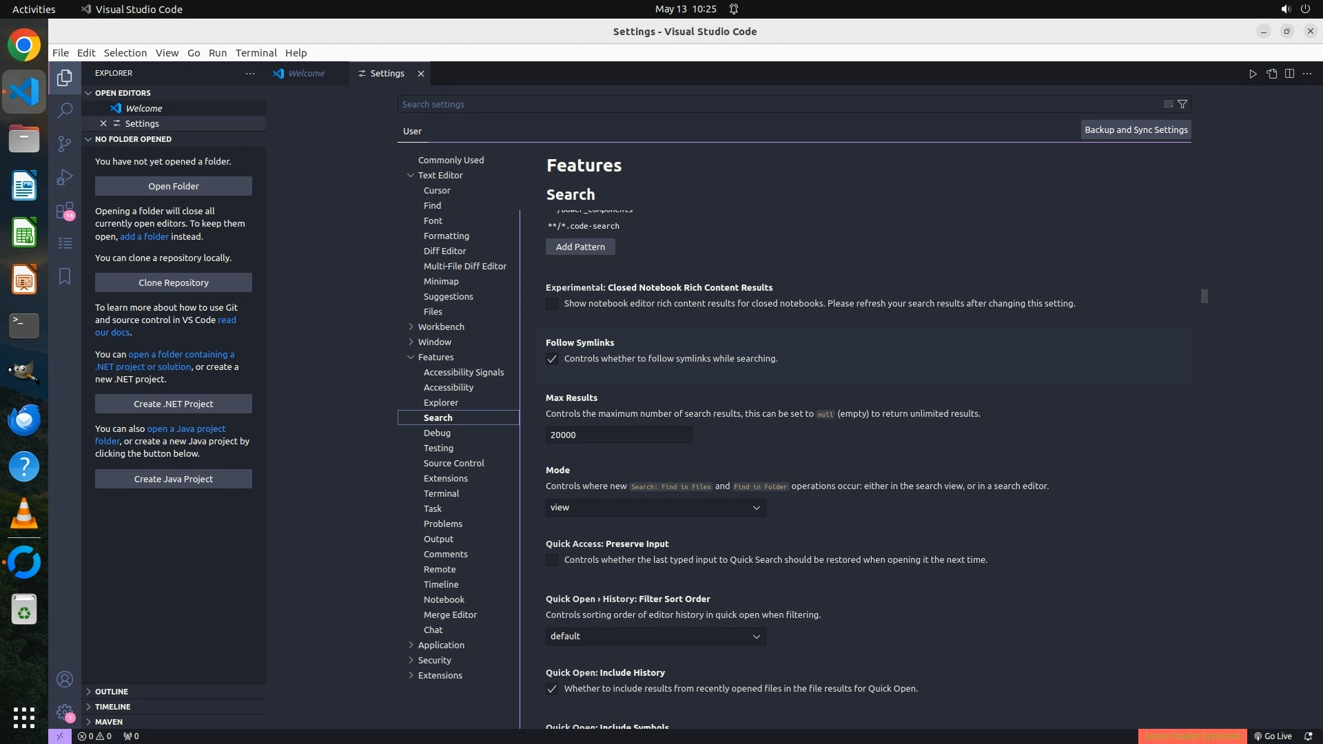Click the settings filter funnel icon
1323x744 pixels.
1182,104
